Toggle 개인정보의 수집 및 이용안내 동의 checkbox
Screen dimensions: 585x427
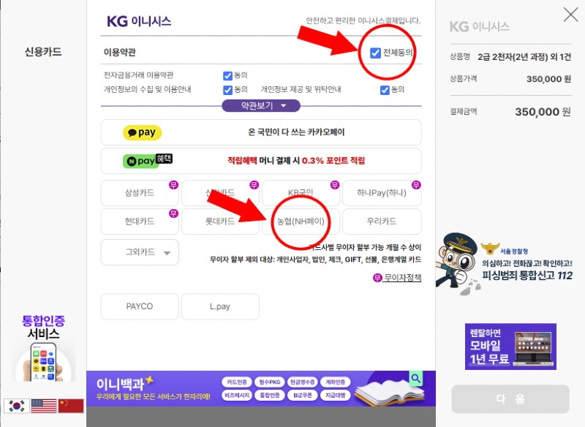tap(227, 90)
